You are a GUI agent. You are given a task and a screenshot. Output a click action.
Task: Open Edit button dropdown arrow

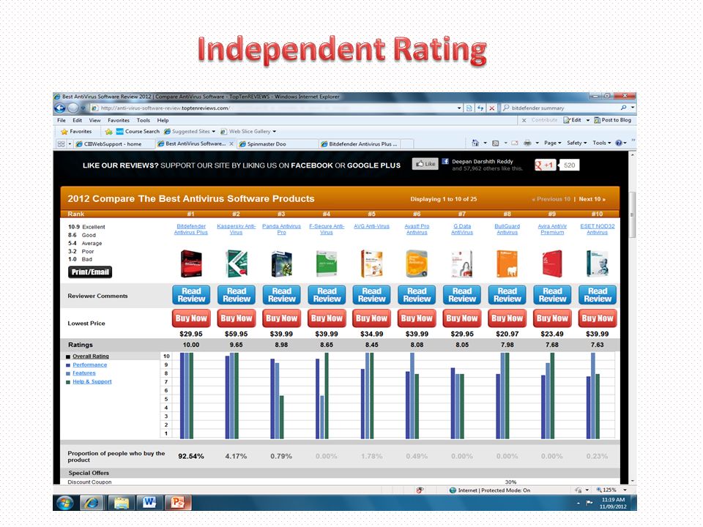(x=588, y=120)
